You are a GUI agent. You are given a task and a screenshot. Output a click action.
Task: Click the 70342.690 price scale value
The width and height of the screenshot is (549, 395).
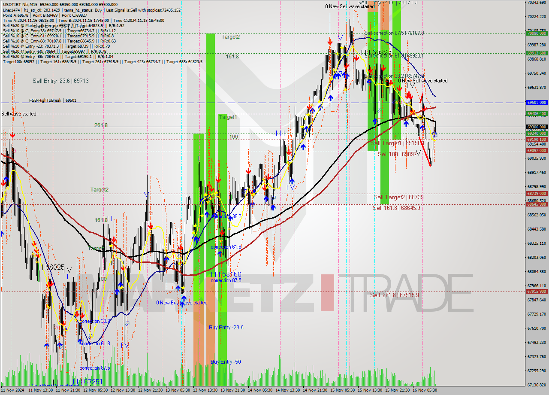[x=537, y=3]
